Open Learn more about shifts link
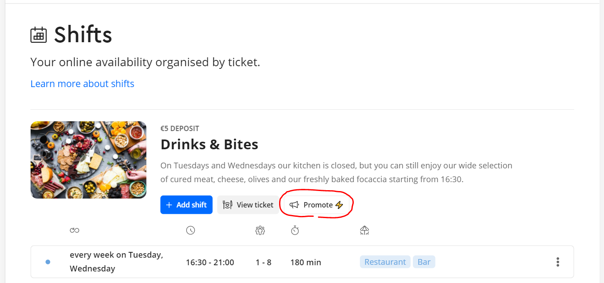This screenshot has width=604, height=283. (x=82, y=84)
